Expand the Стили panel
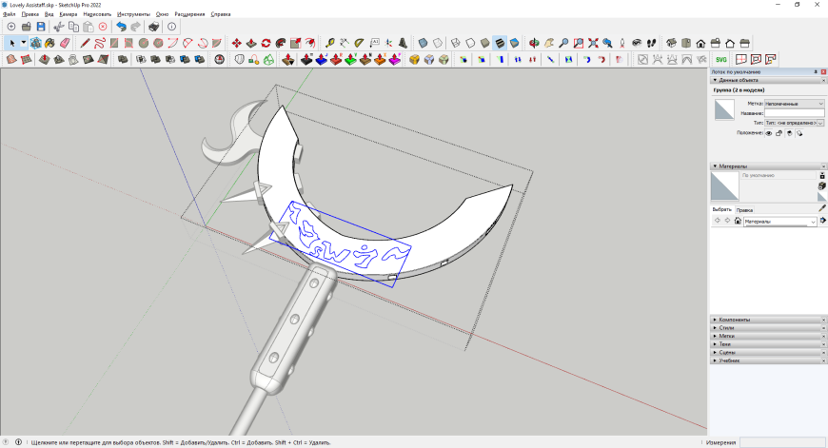The height and width of the screenshot is (448, 828). tap(768, 328)
